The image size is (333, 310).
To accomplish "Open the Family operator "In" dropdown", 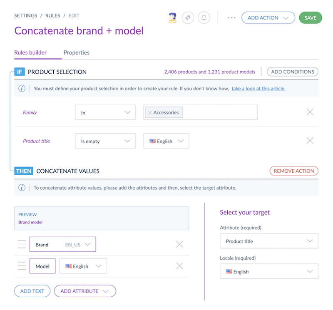I will (105, 112).
